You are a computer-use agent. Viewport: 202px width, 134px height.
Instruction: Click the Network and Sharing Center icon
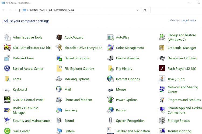coord(162,89)
